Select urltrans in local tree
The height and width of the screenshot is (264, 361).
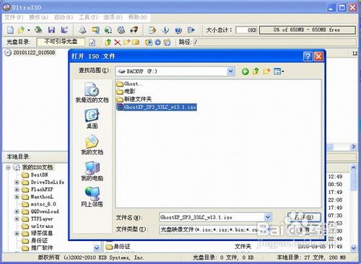click(x=38, y=226)
